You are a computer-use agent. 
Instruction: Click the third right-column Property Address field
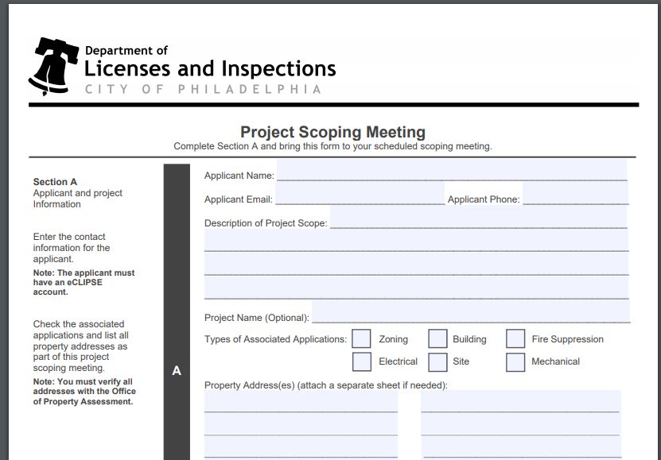pos(521,447)
